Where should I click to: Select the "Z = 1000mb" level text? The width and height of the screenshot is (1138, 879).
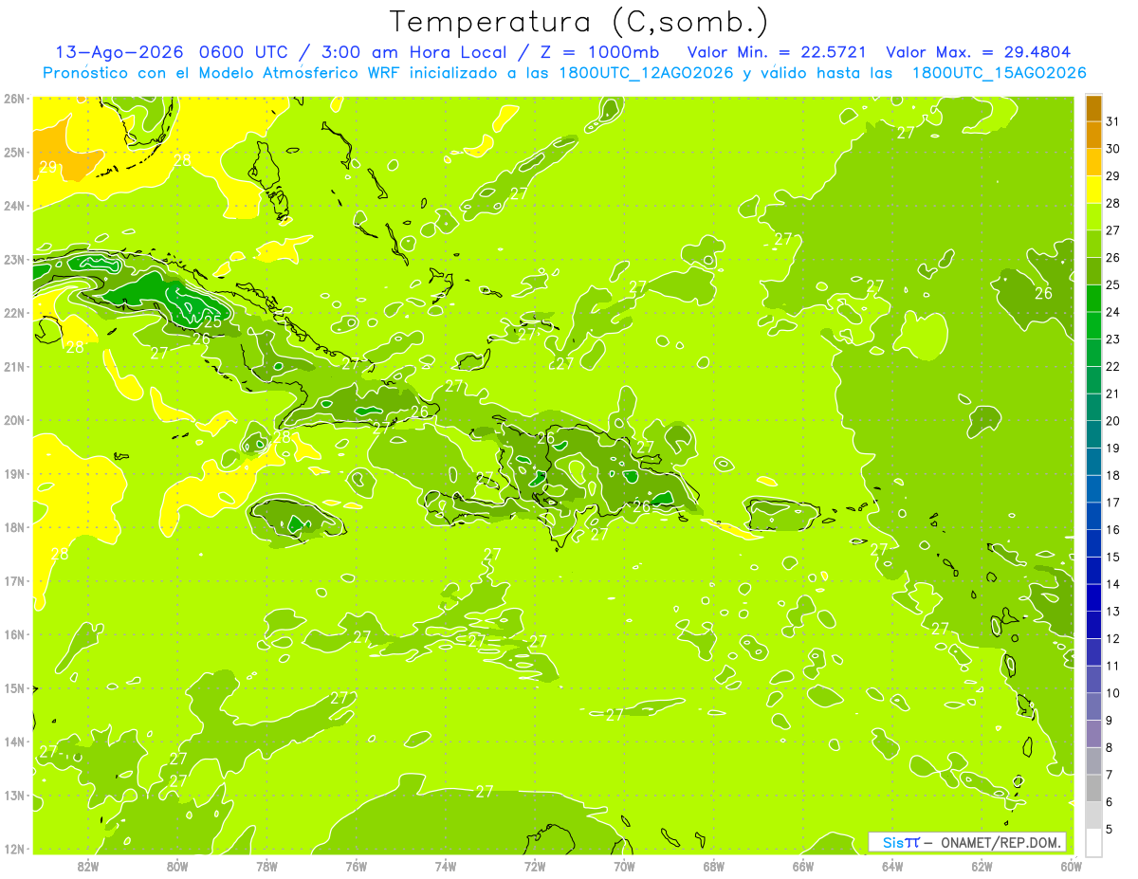pos(599,52)
